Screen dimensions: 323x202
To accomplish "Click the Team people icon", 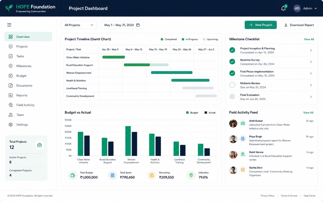I will coord(11,115).
